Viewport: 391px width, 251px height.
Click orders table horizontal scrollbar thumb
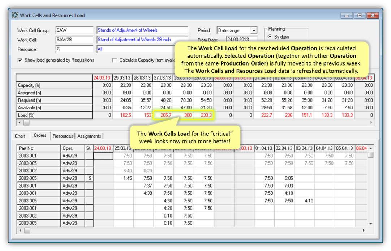coord(27,230)
